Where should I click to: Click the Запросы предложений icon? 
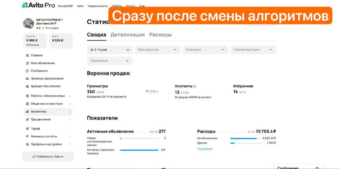click(x=27, y=79)
